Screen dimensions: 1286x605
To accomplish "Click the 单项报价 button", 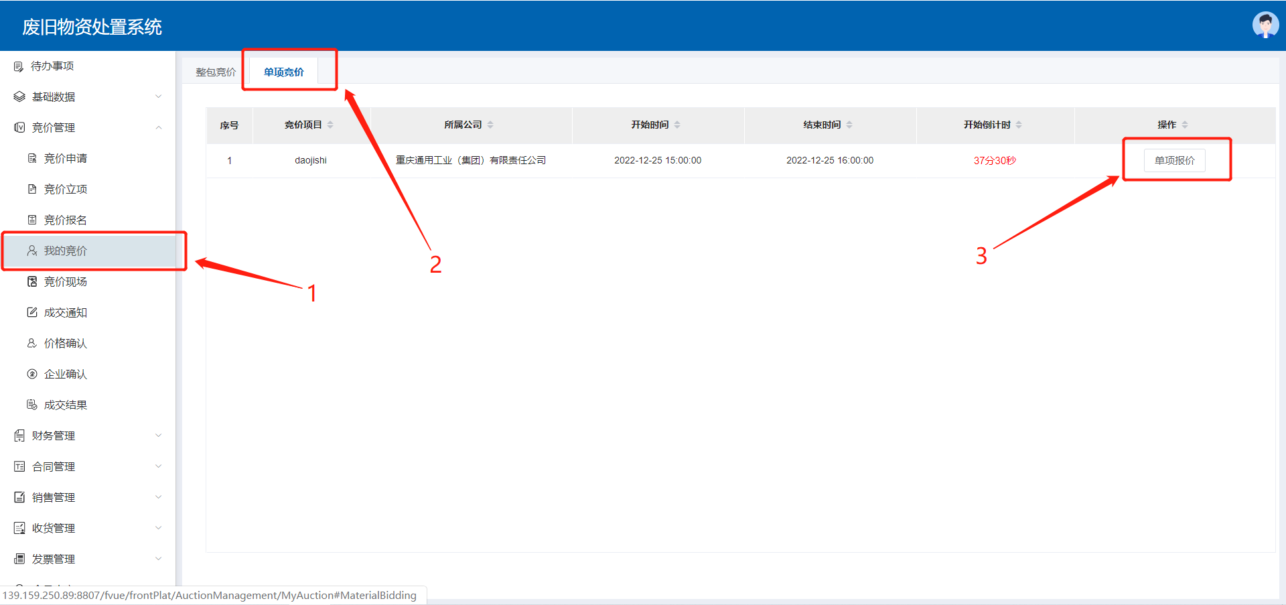I will [x=1174, y=161].
